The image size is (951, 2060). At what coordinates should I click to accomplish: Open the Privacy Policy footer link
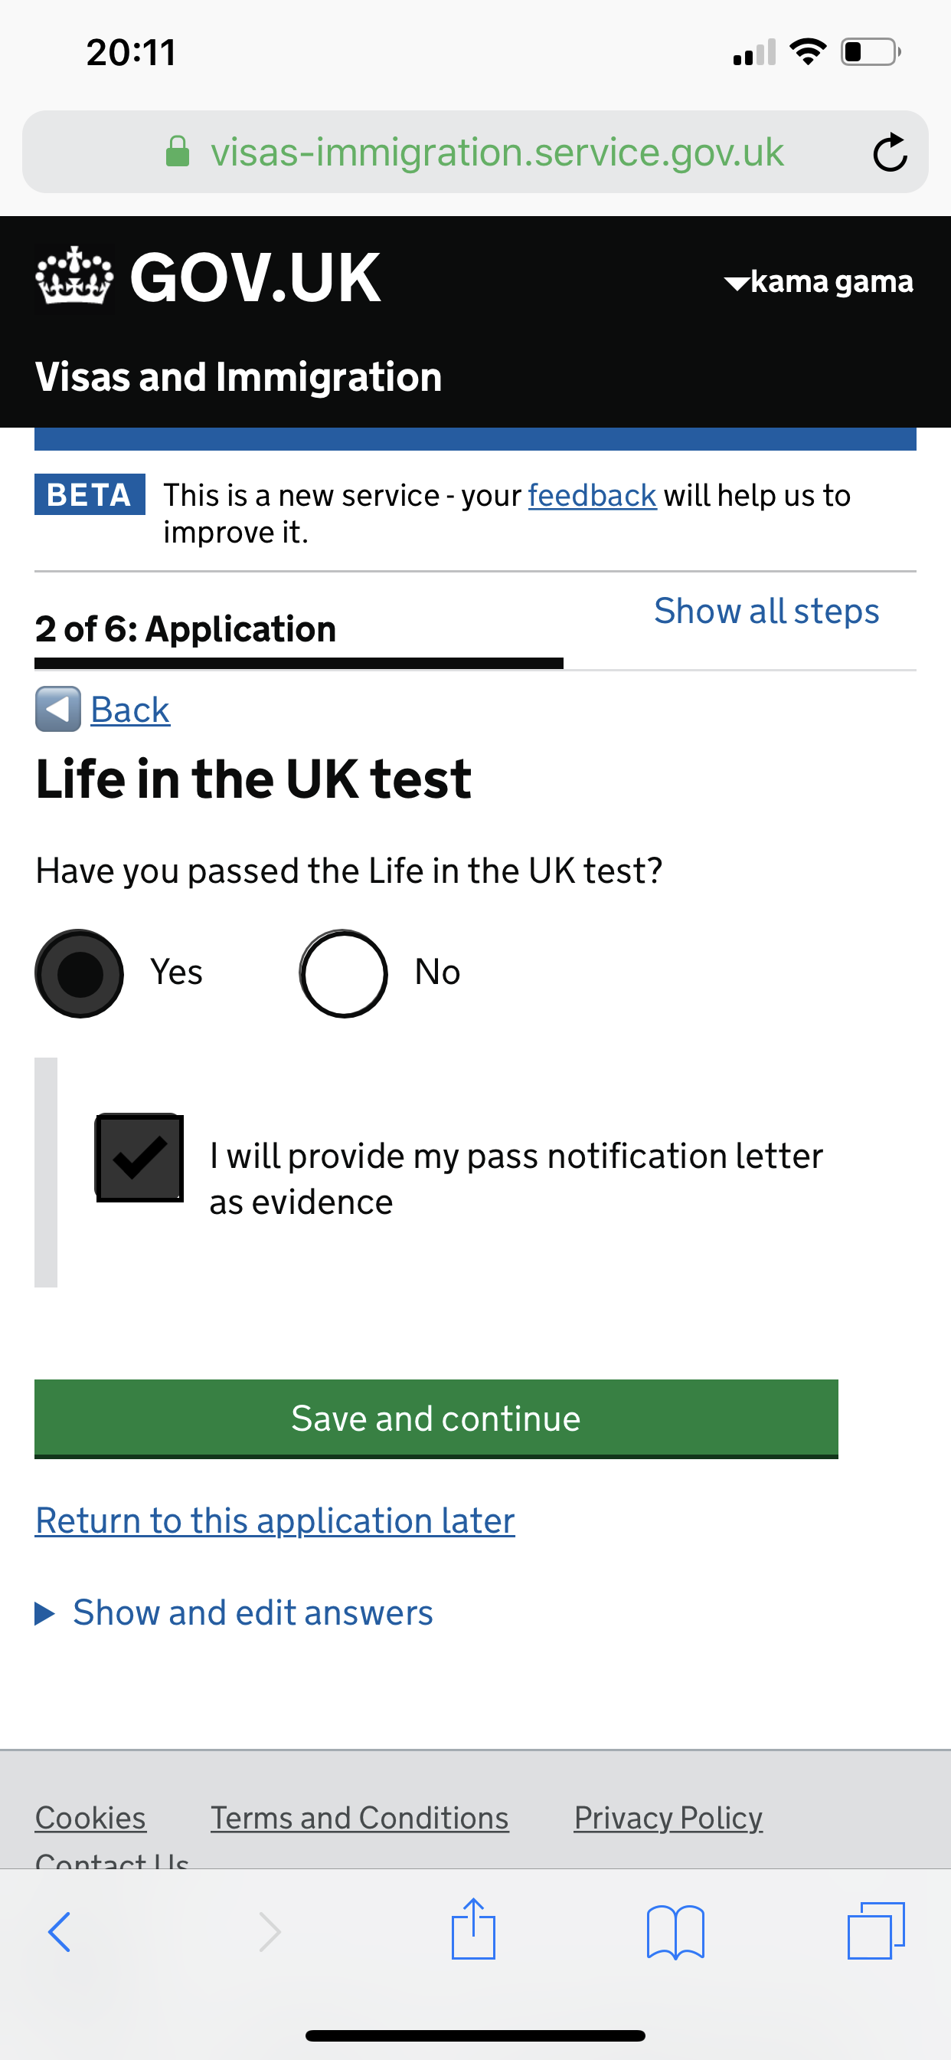668,1818
